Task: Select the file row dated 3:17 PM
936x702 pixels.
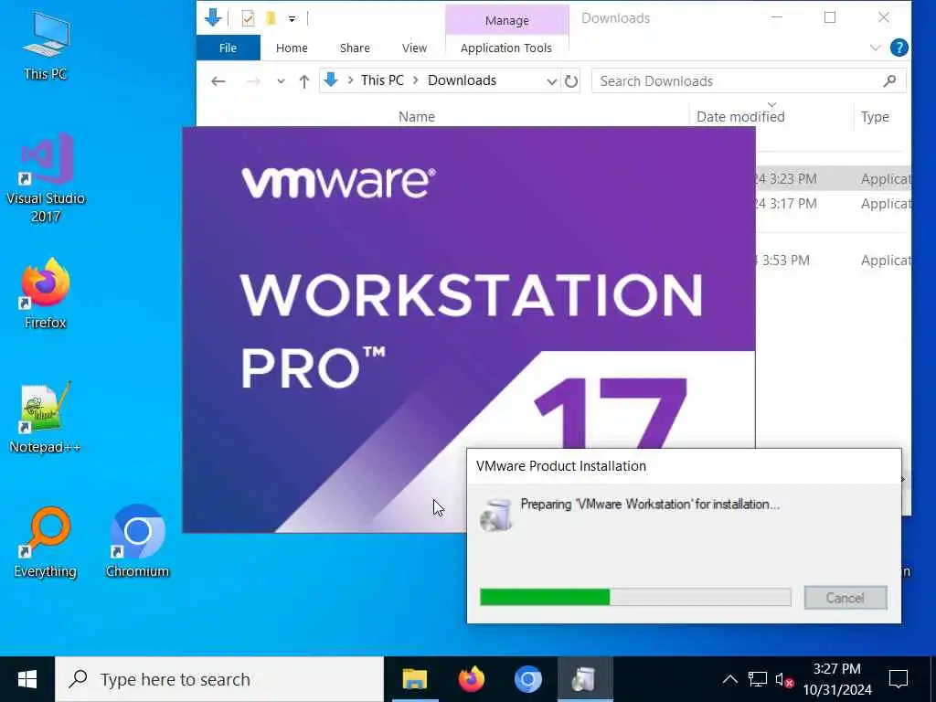Action: [833, 204]
